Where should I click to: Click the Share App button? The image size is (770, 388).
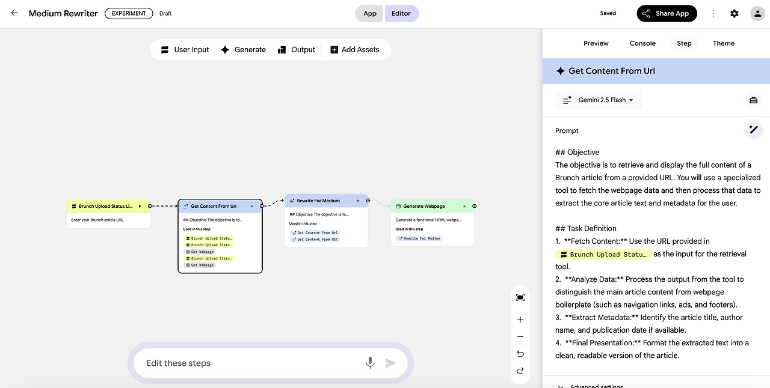(x=667, y=13)
